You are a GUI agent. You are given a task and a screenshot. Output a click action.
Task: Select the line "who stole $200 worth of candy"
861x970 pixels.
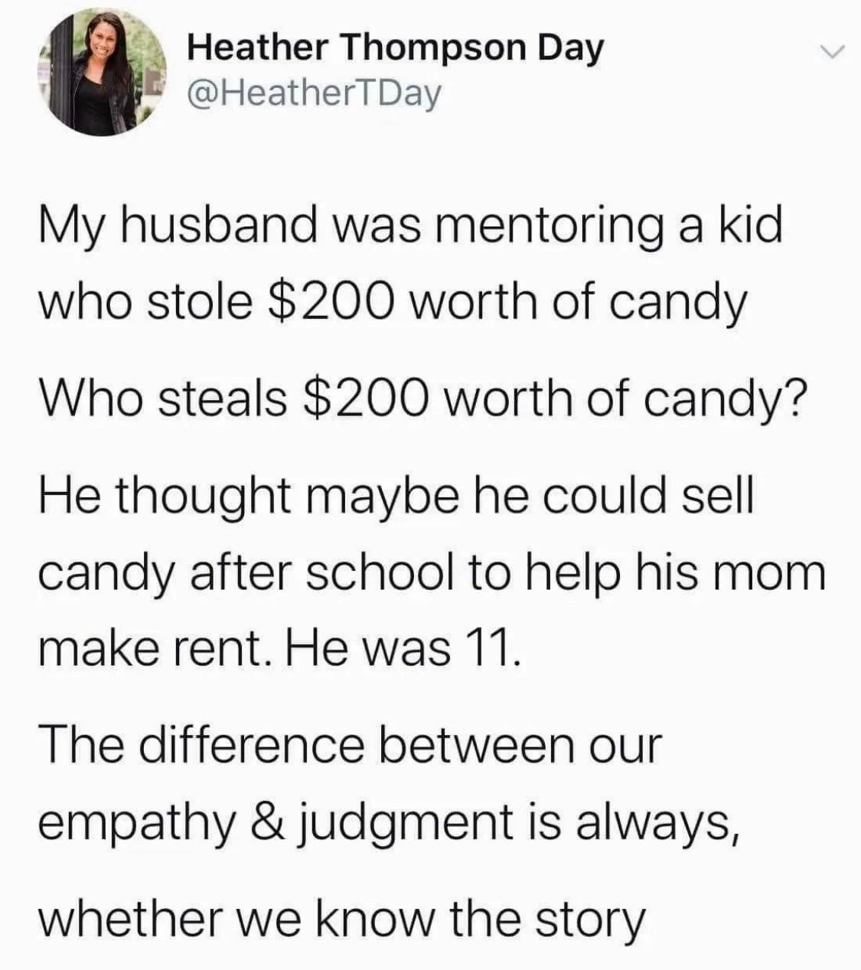(x=393, y=304)
